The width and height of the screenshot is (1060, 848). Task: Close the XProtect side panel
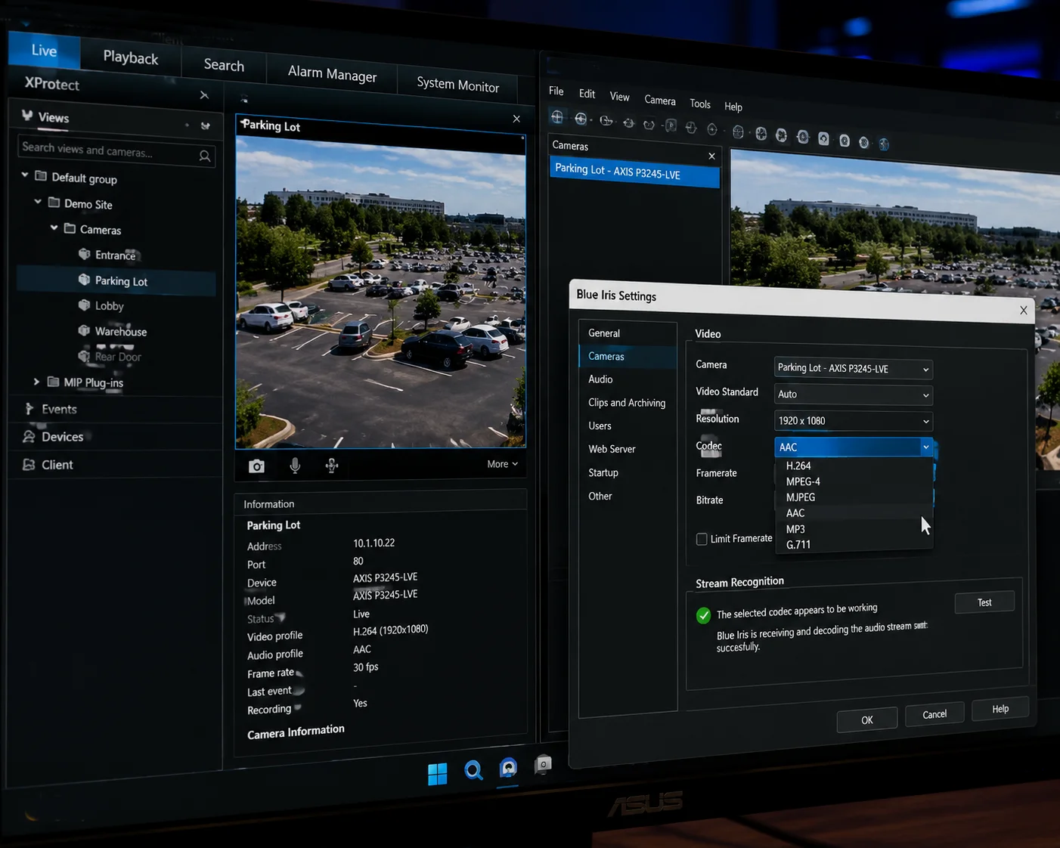(204, 95)
